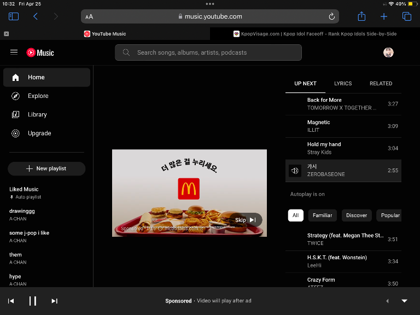Open Safari sidebar panel icon
The height and width of the screenshot is (315, 420).
click(14, 16)
